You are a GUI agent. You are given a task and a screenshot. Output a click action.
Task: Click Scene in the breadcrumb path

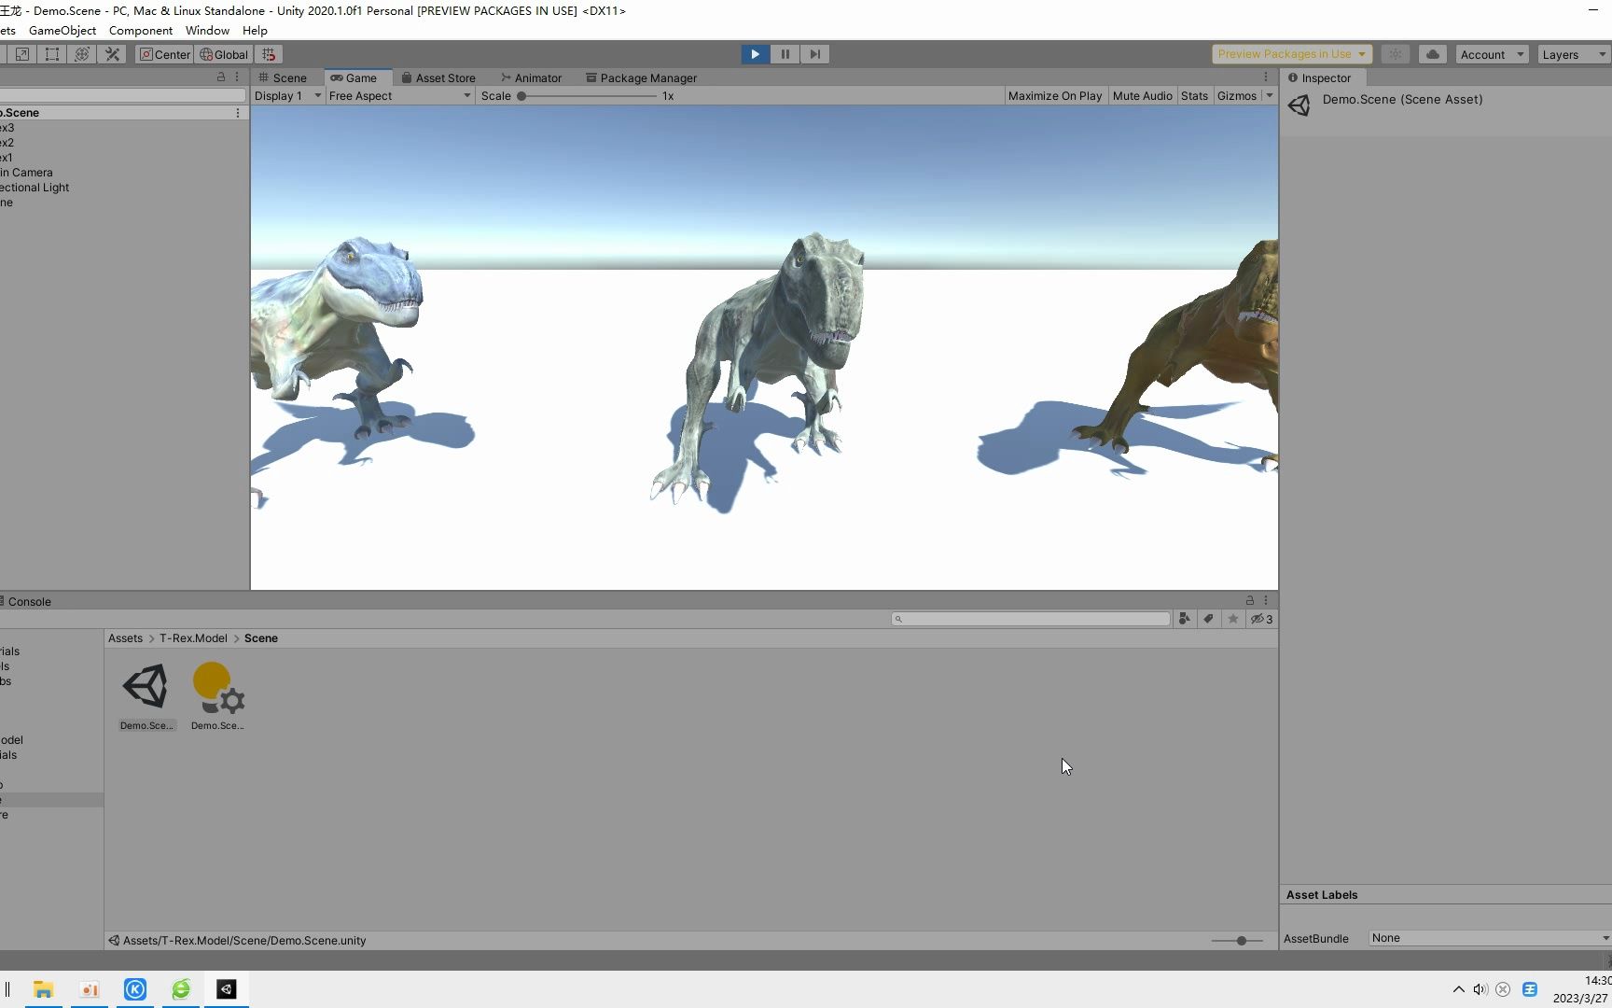pyautogui.click(x=261, y=638)
